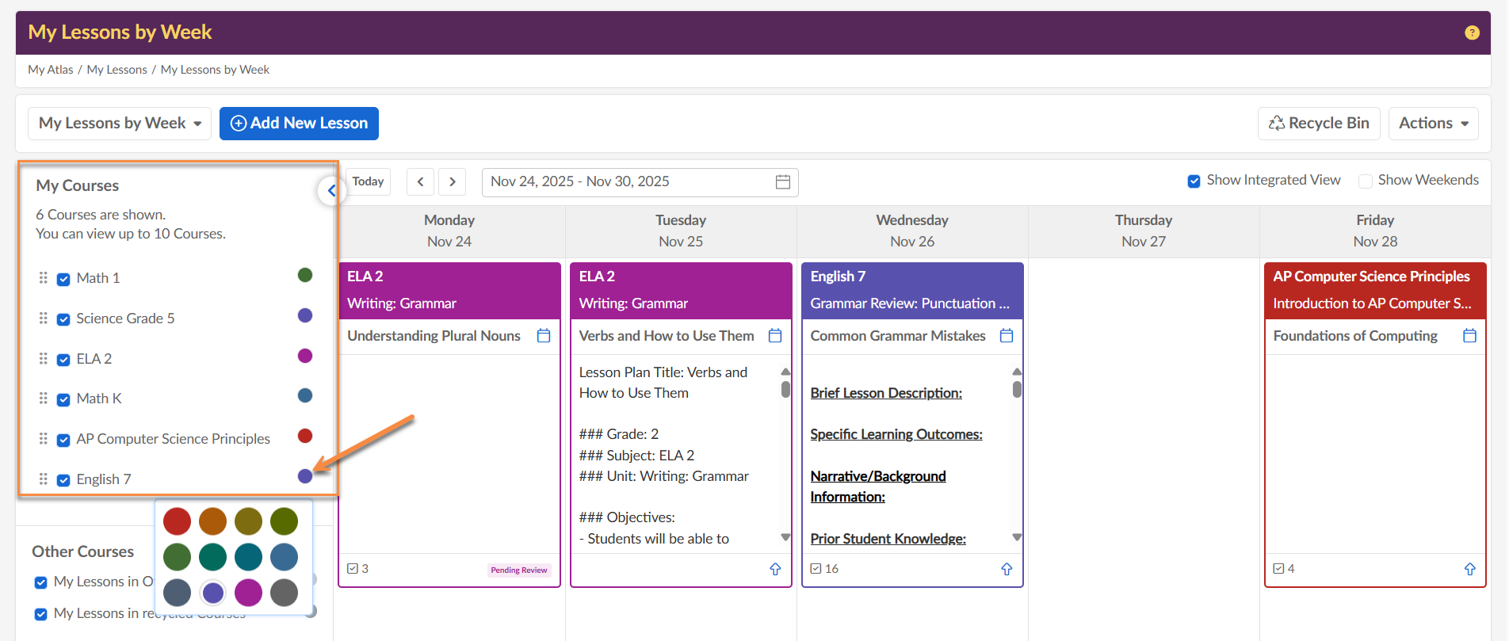Open the date range picker field
The height and width of the screenshot is (641, 1509).
(639, 181)
